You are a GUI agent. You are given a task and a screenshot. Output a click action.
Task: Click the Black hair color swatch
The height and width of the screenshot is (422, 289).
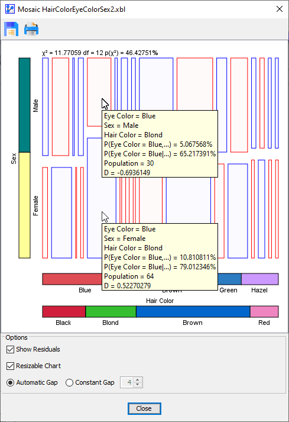coord(64,312)
